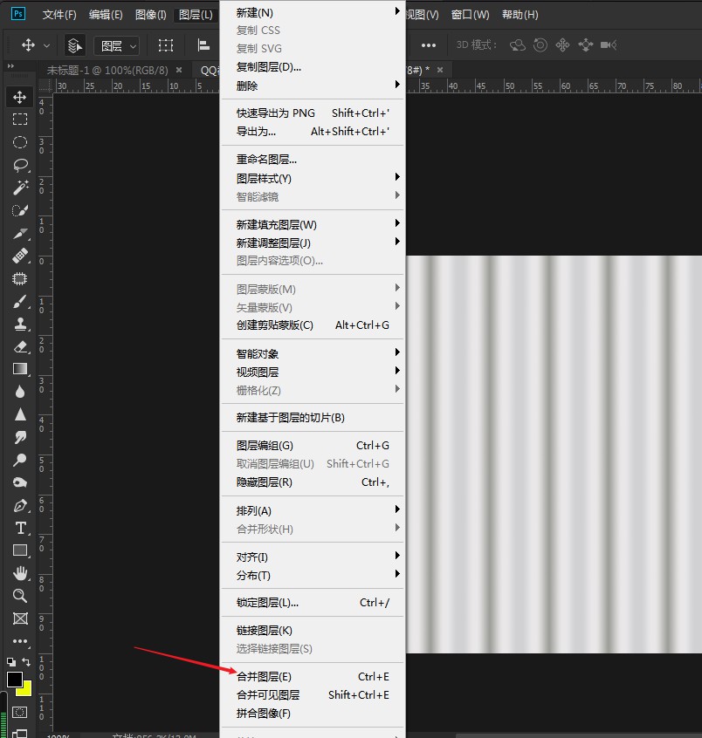Choose 创建剪贴蒙版(C) entry
The width and height of the screenshot is (702, 738).
(313, 325)
